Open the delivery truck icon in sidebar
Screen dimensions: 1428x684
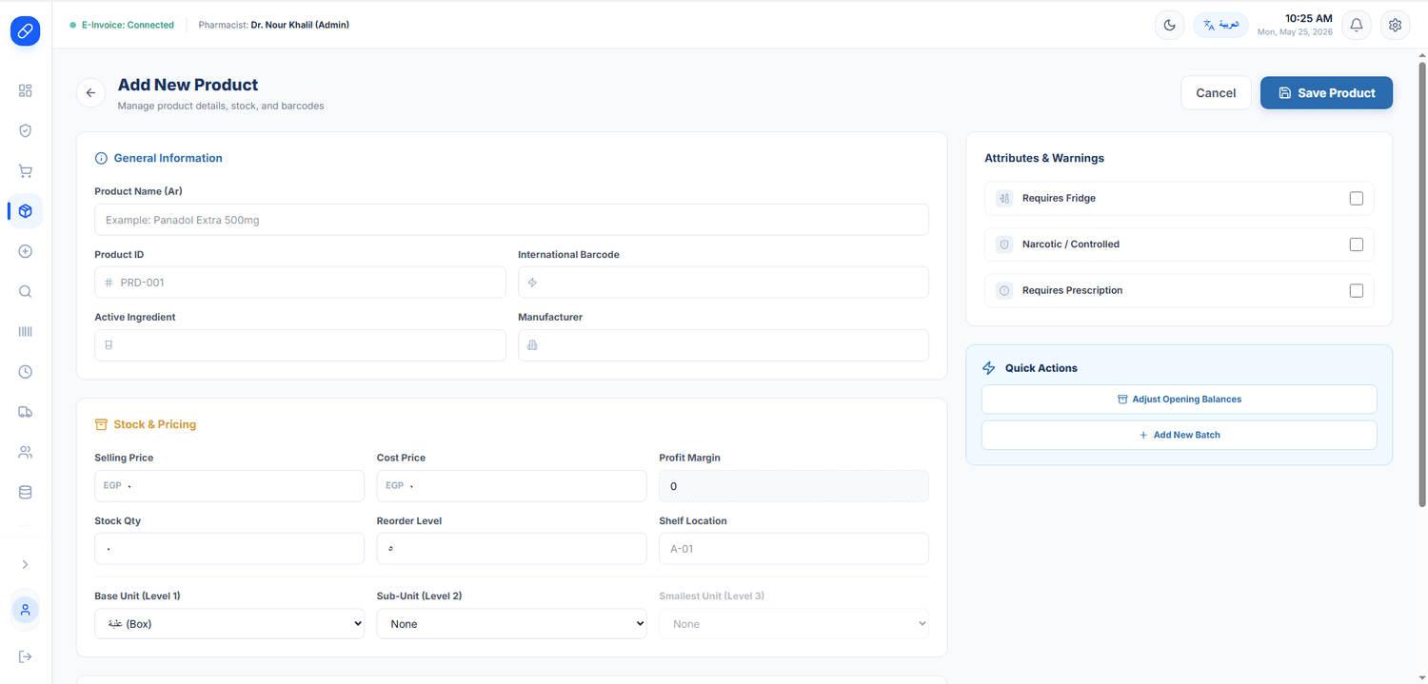(26, 412)
